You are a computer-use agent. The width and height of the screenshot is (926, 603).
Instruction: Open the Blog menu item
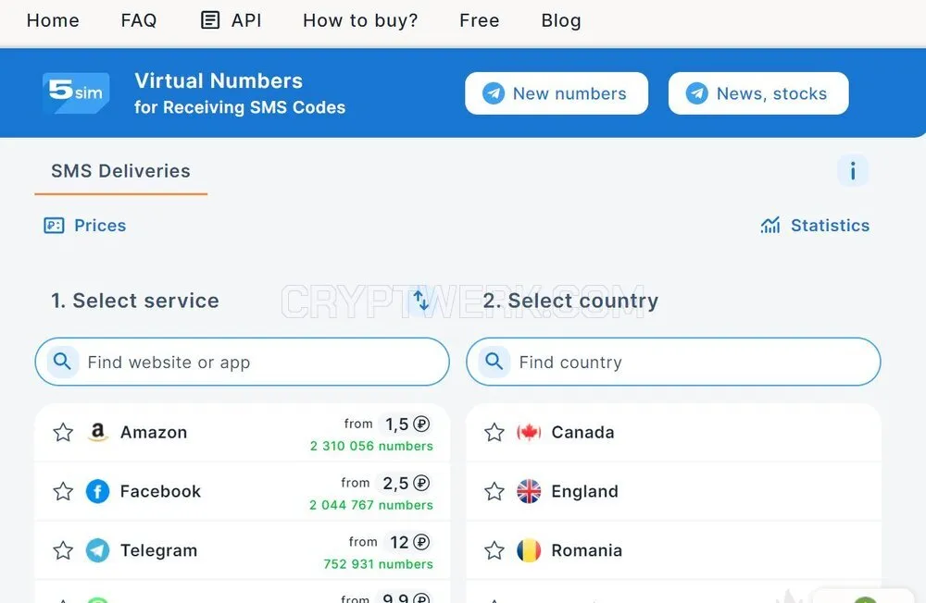pyautogui.click(x=561, y=20)
